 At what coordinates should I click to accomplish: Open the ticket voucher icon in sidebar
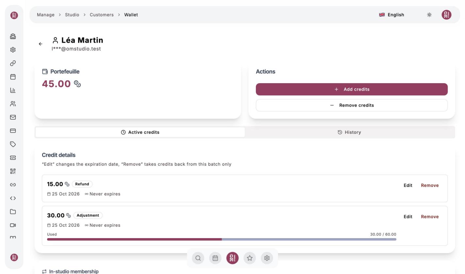point(13,158)
